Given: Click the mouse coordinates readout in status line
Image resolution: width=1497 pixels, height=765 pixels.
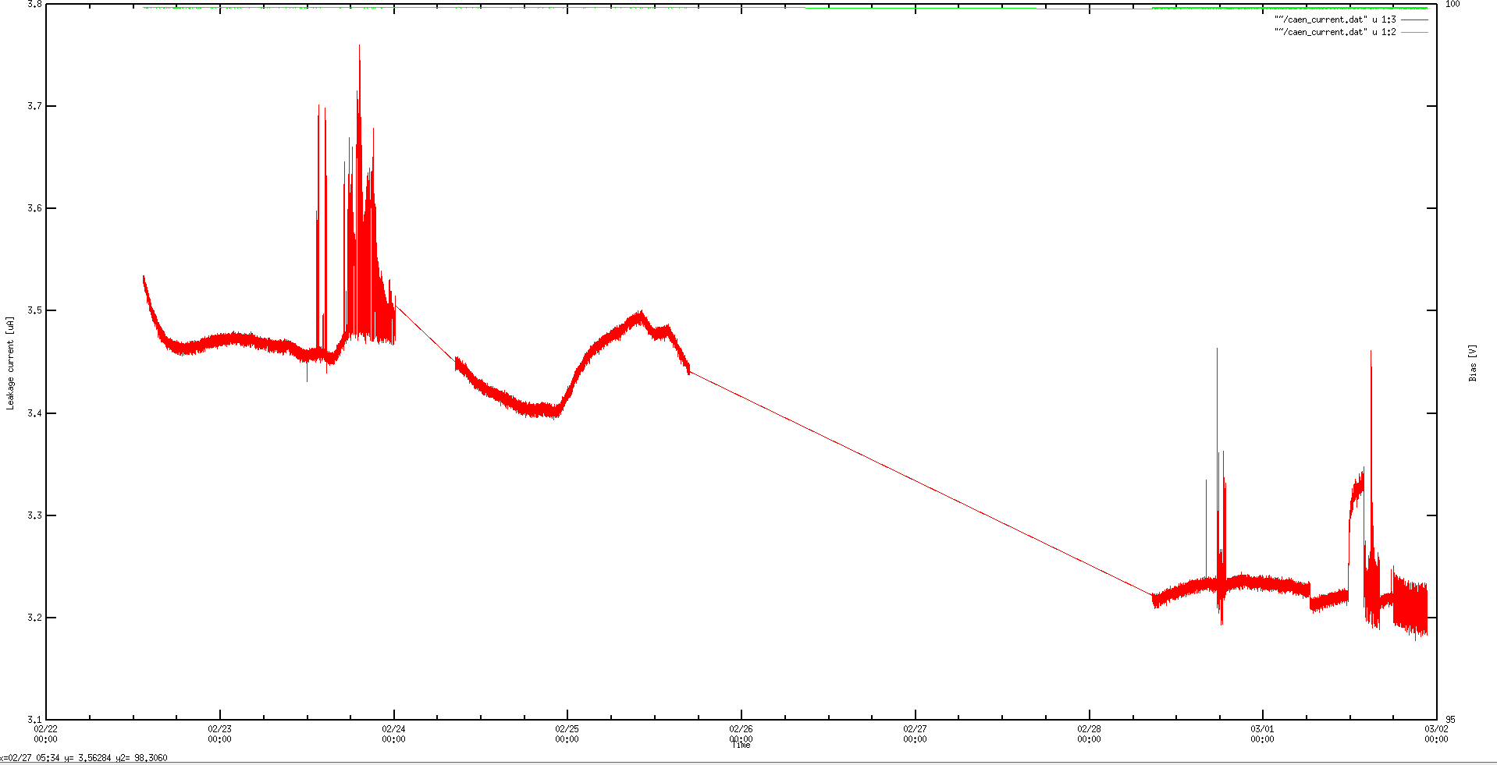Looking at the screenshot, I should 84,757.
